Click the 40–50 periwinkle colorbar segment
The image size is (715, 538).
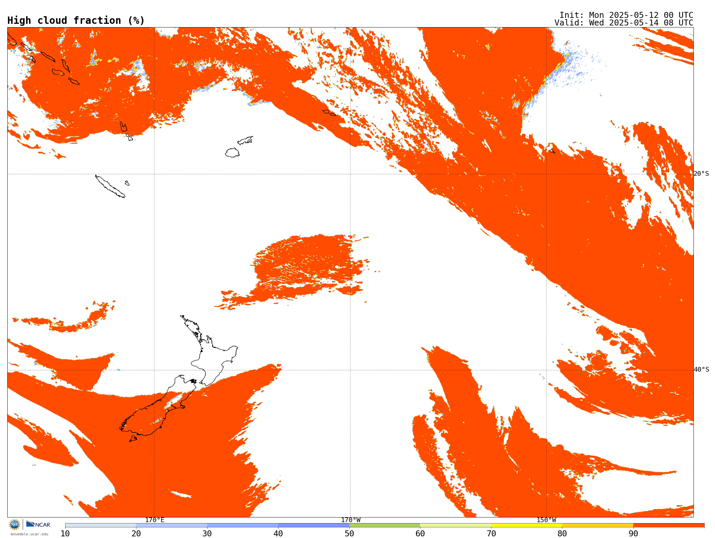coord(313,525)
